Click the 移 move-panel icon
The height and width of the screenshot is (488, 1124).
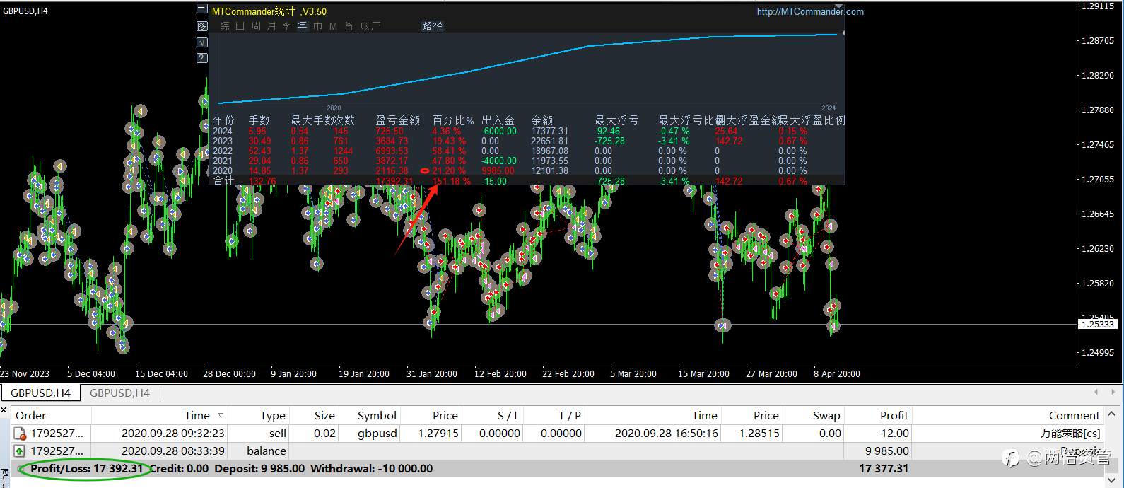click(x=202, y=26)
